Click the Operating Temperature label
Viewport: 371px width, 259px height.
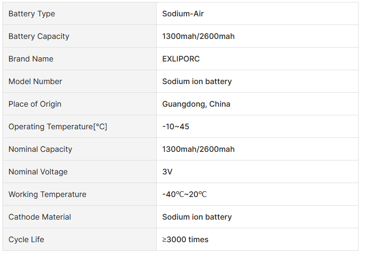(x=58, y=127)
